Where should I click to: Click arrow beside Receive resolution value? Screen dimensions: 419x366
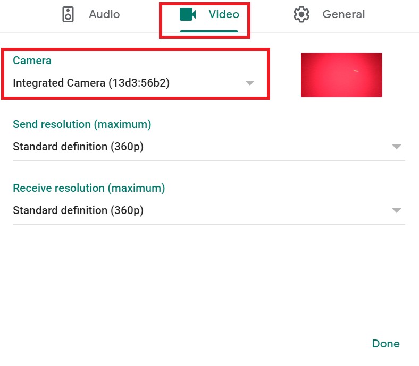397,210
